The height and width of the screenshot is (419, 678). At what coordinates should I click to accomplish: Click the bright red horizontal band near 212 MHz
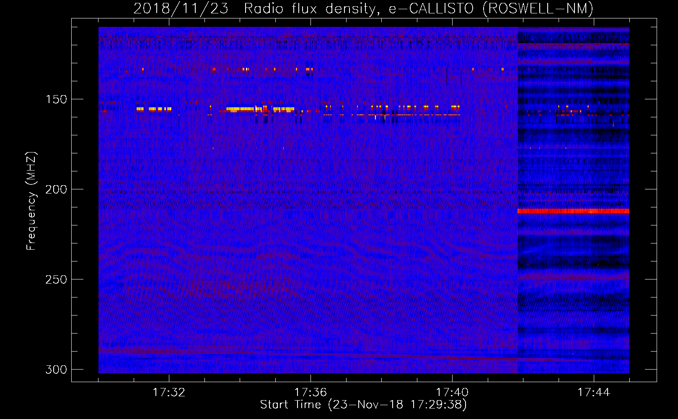(573, 211)
